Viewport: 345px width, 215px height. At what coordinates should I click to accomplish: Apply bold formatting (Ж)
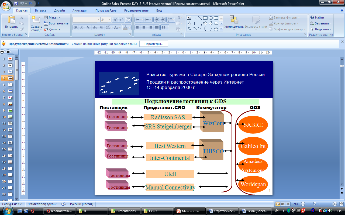[x=76, y=27]
